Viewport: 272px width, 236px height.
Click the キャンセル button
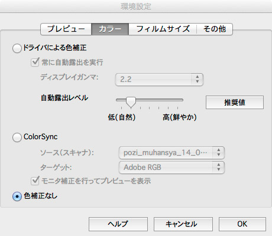tap(183, 224)
